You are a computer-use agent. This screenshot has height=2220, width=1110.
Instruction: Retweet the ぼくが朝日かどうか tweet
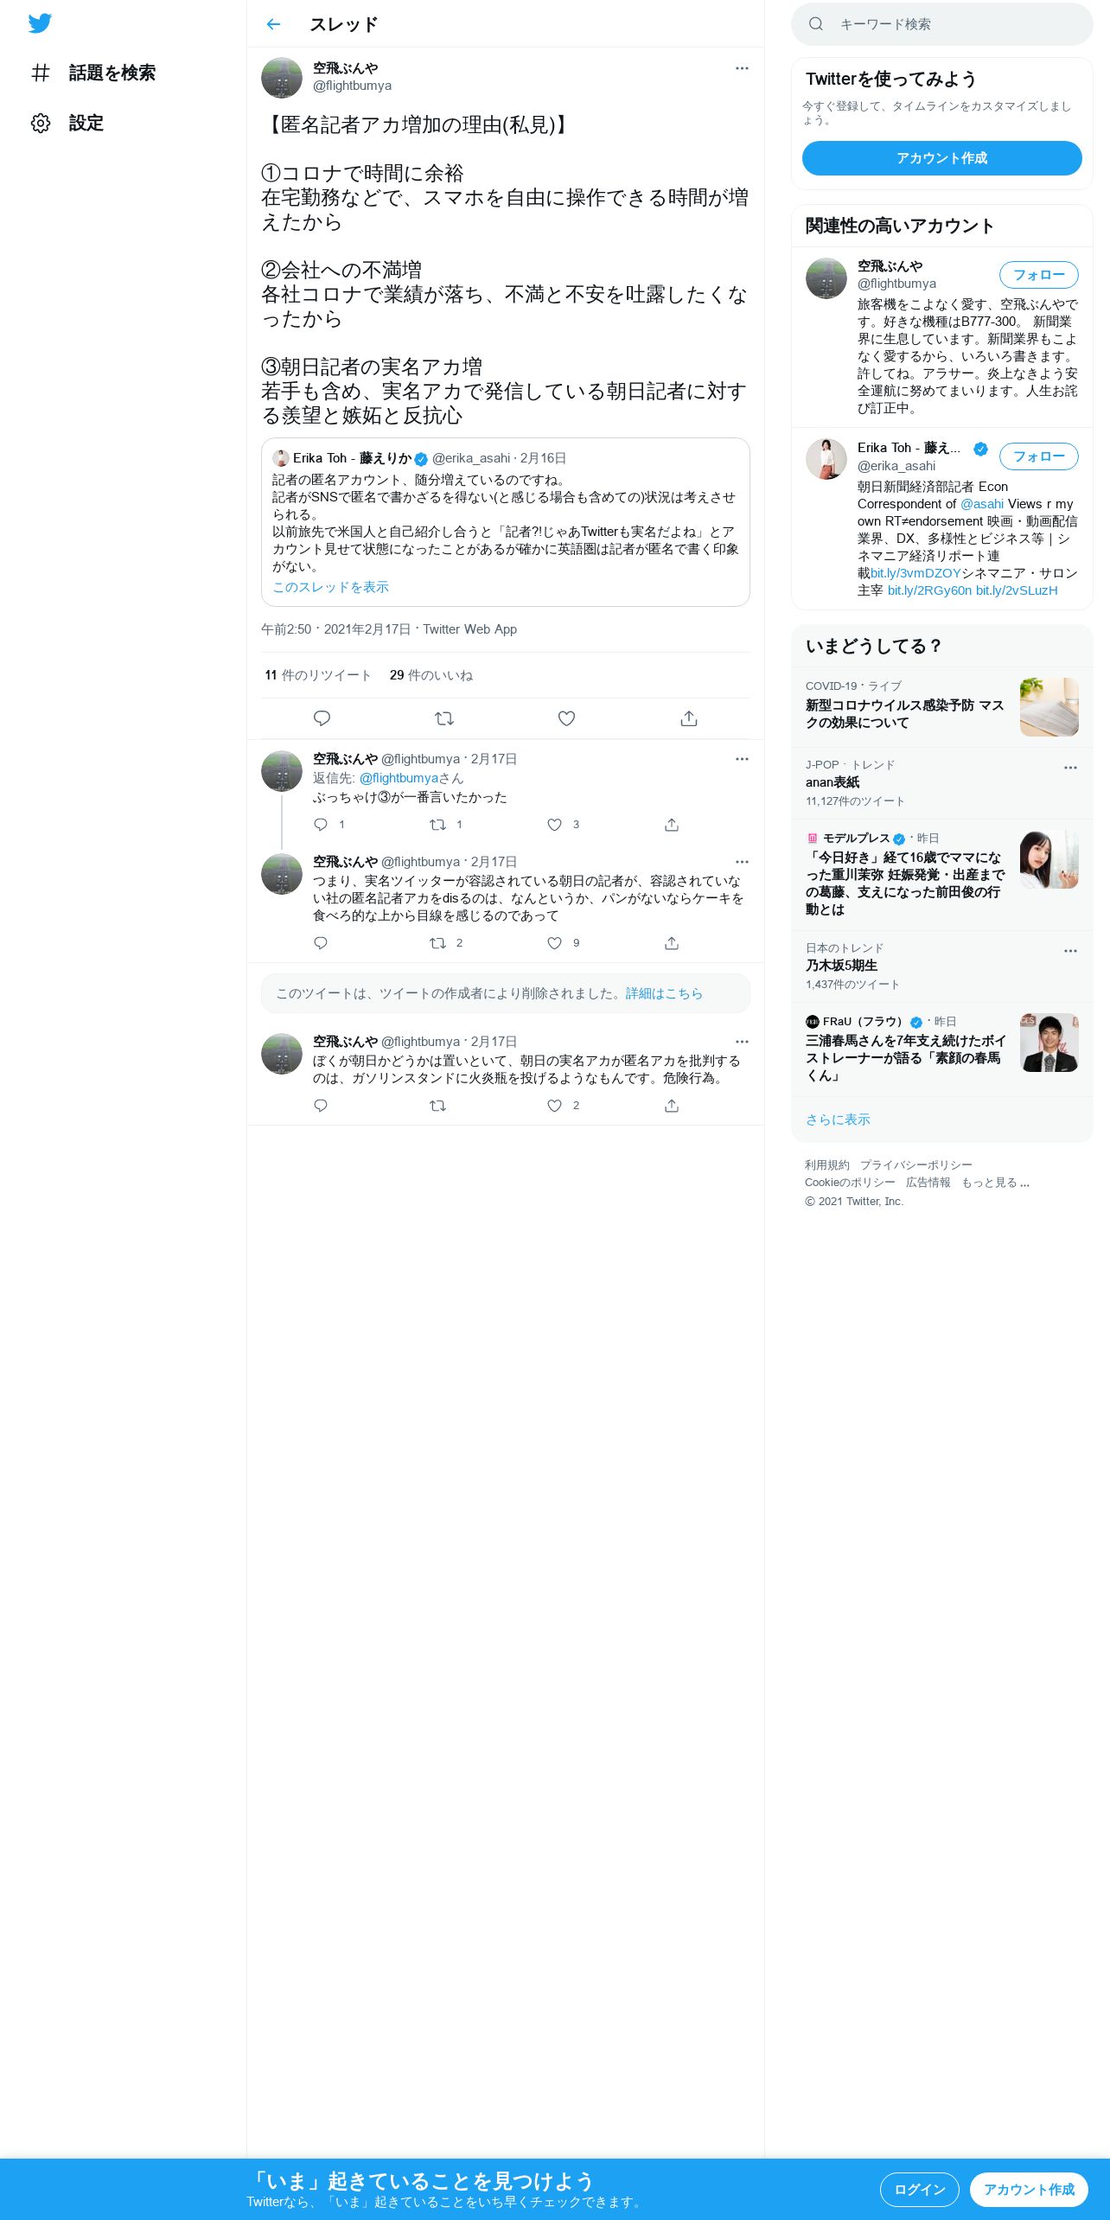(x=438, y=1106)
